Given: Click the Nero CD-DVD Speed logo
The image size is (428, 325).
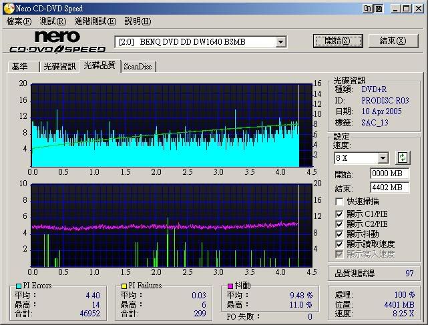Looking at the screenshot, I should click(57, 41).
